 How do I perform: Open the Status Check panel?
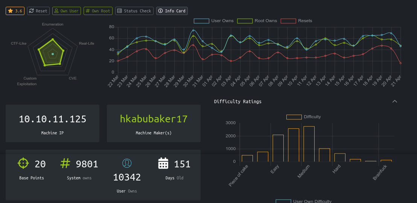(134, 11)
